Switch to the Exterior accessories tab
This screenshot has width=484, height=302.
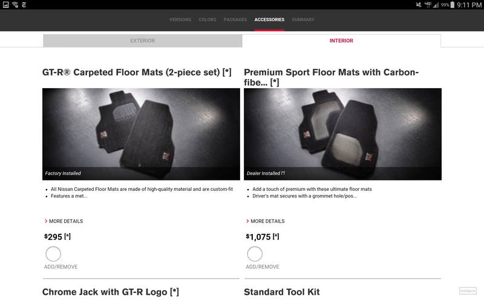pyautogui.click(x=142, y=40)
